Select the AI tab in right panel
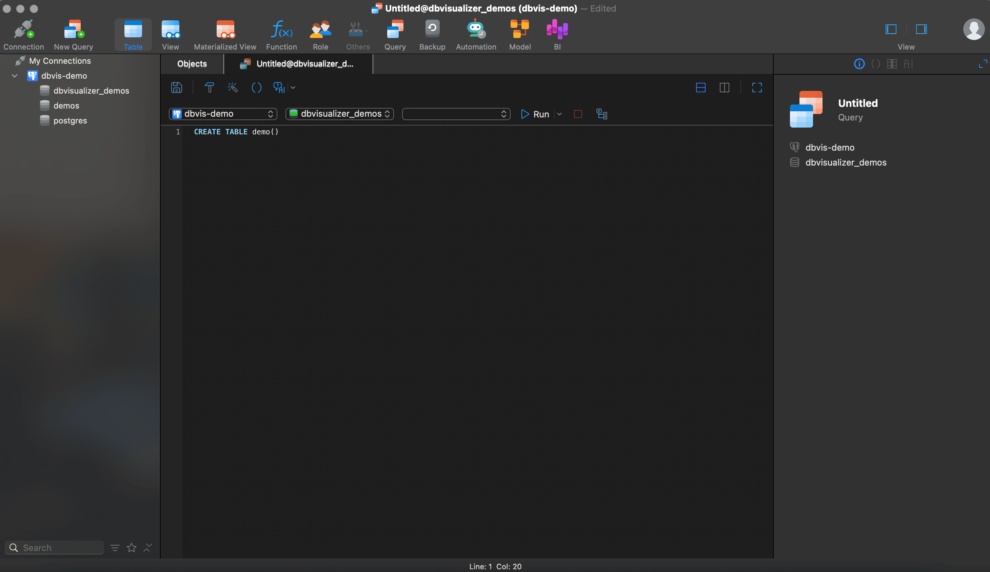The image size is (990, 572). pyautogui.click(x=908, y=64)
